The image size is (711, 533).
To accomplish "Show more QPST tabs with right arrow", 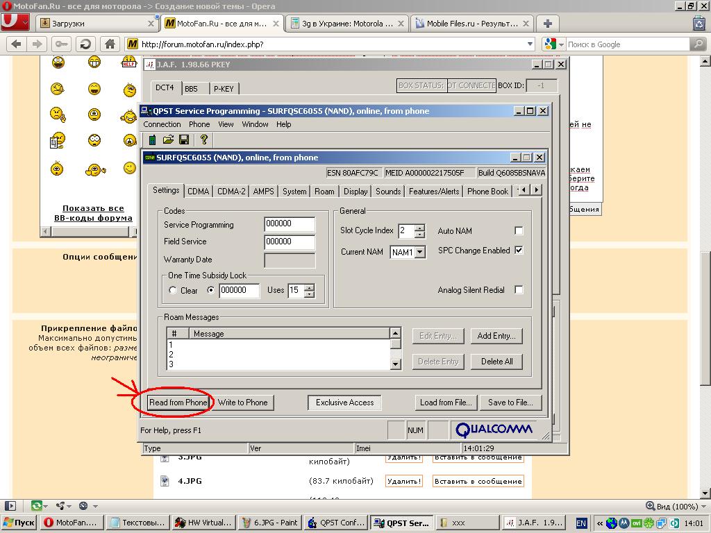I will click(x=537, y=190).
